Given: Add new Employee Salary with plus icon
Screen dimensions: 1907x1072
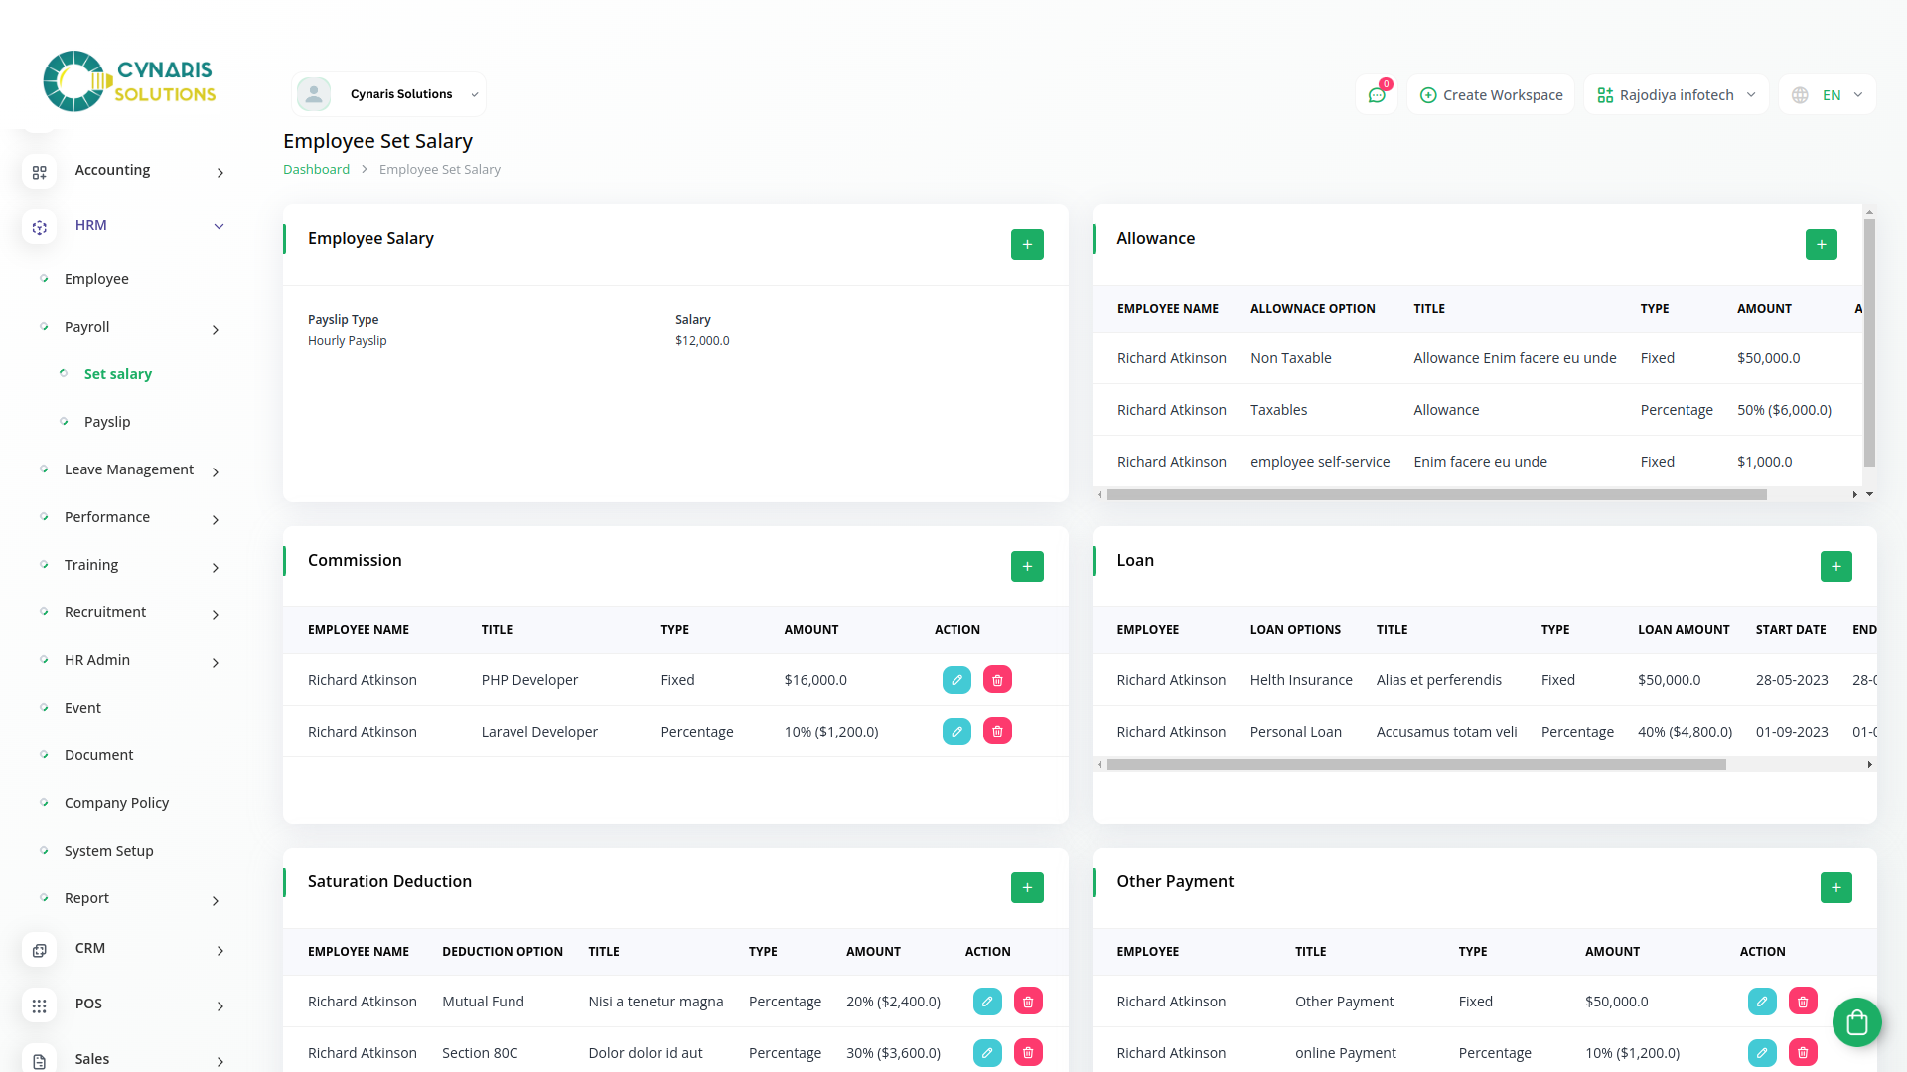Looking at the screenshot, I should tap(1027, 244).
